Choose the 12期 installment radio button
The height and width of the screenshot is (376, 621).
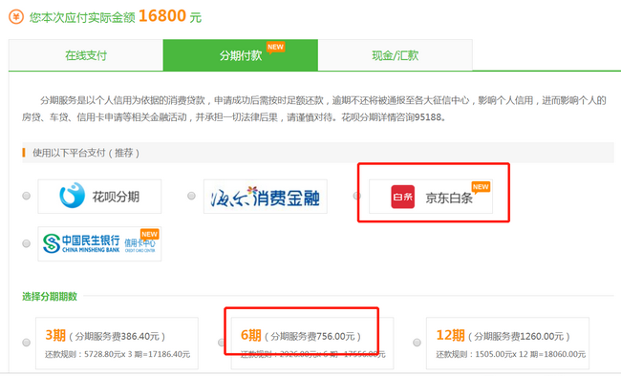click(x=417, y=343)
